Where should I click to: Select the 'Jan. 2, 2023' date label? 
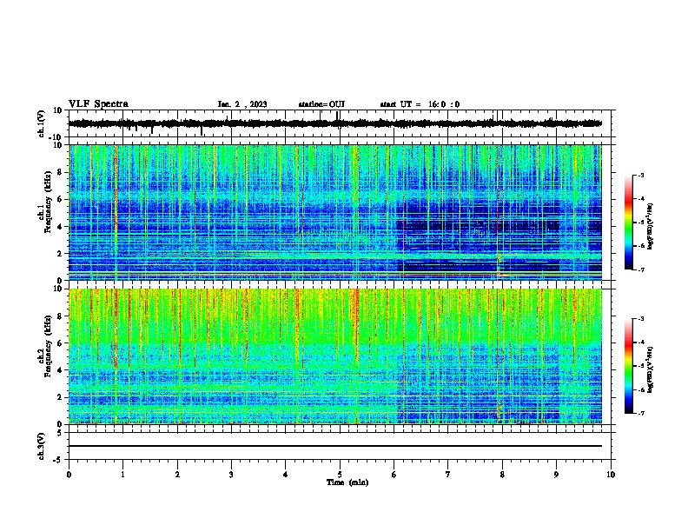click(x=242, y=104)
